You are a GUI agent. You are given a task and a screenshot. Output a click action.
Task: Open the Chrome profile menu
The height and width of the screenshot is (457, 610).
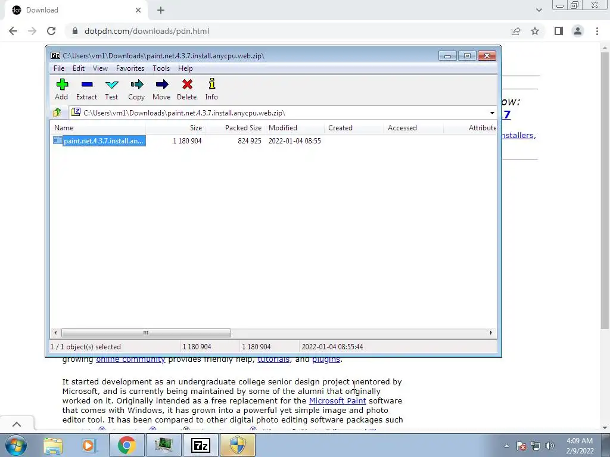[x=578, y=31]
